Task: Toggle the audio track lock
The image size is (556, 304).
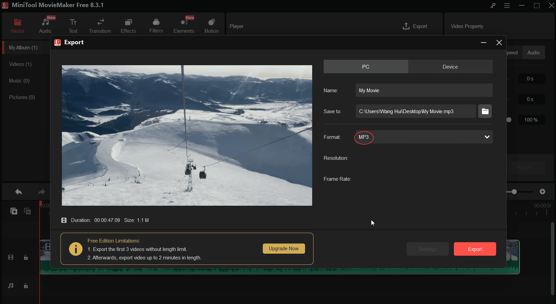Action: point(26,286)
